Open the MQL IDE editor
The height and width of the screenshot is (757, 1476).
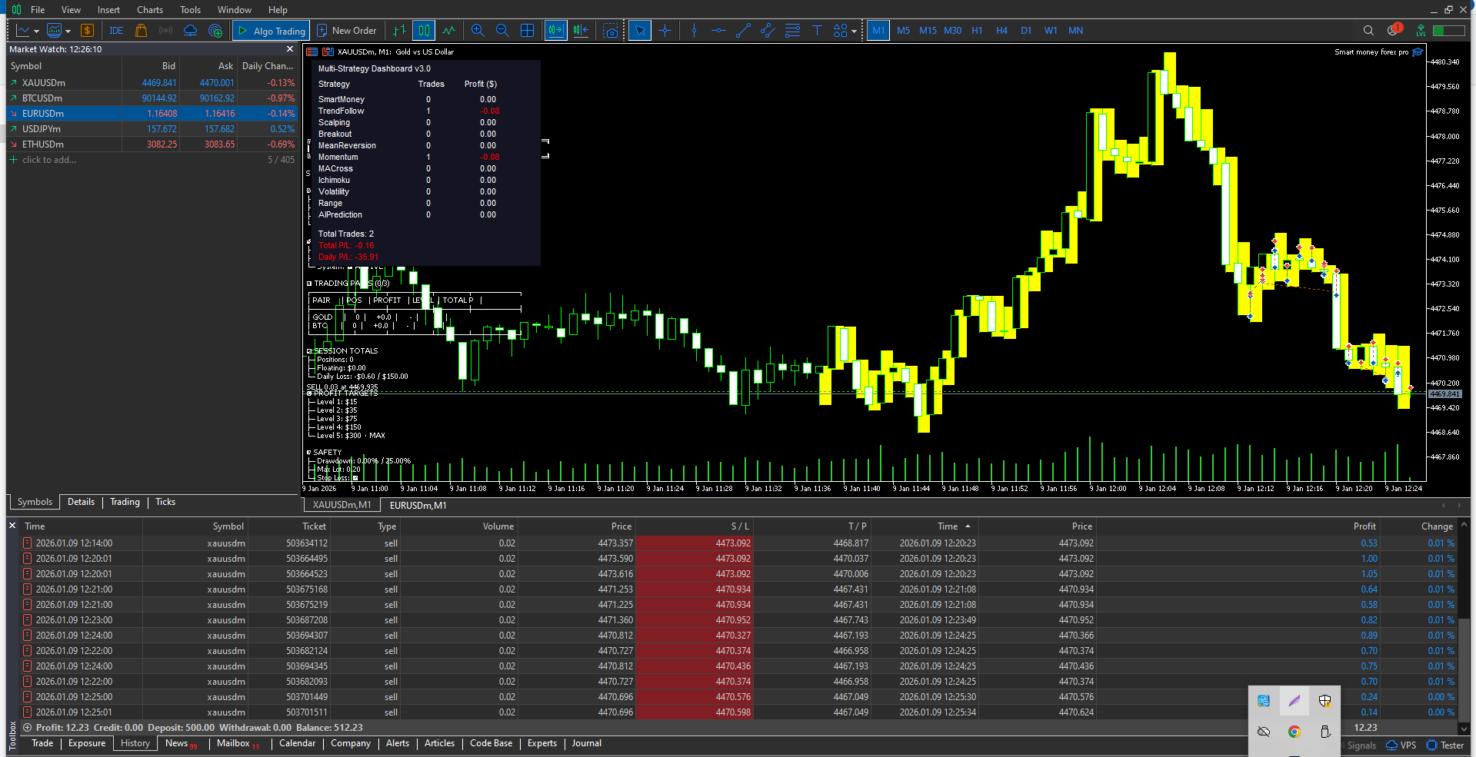(116, 31)
